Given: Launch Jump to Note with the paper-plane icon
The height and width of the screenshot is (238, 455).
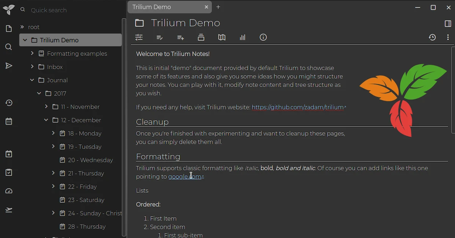Looking at the screenshot, I should [9, 66].
